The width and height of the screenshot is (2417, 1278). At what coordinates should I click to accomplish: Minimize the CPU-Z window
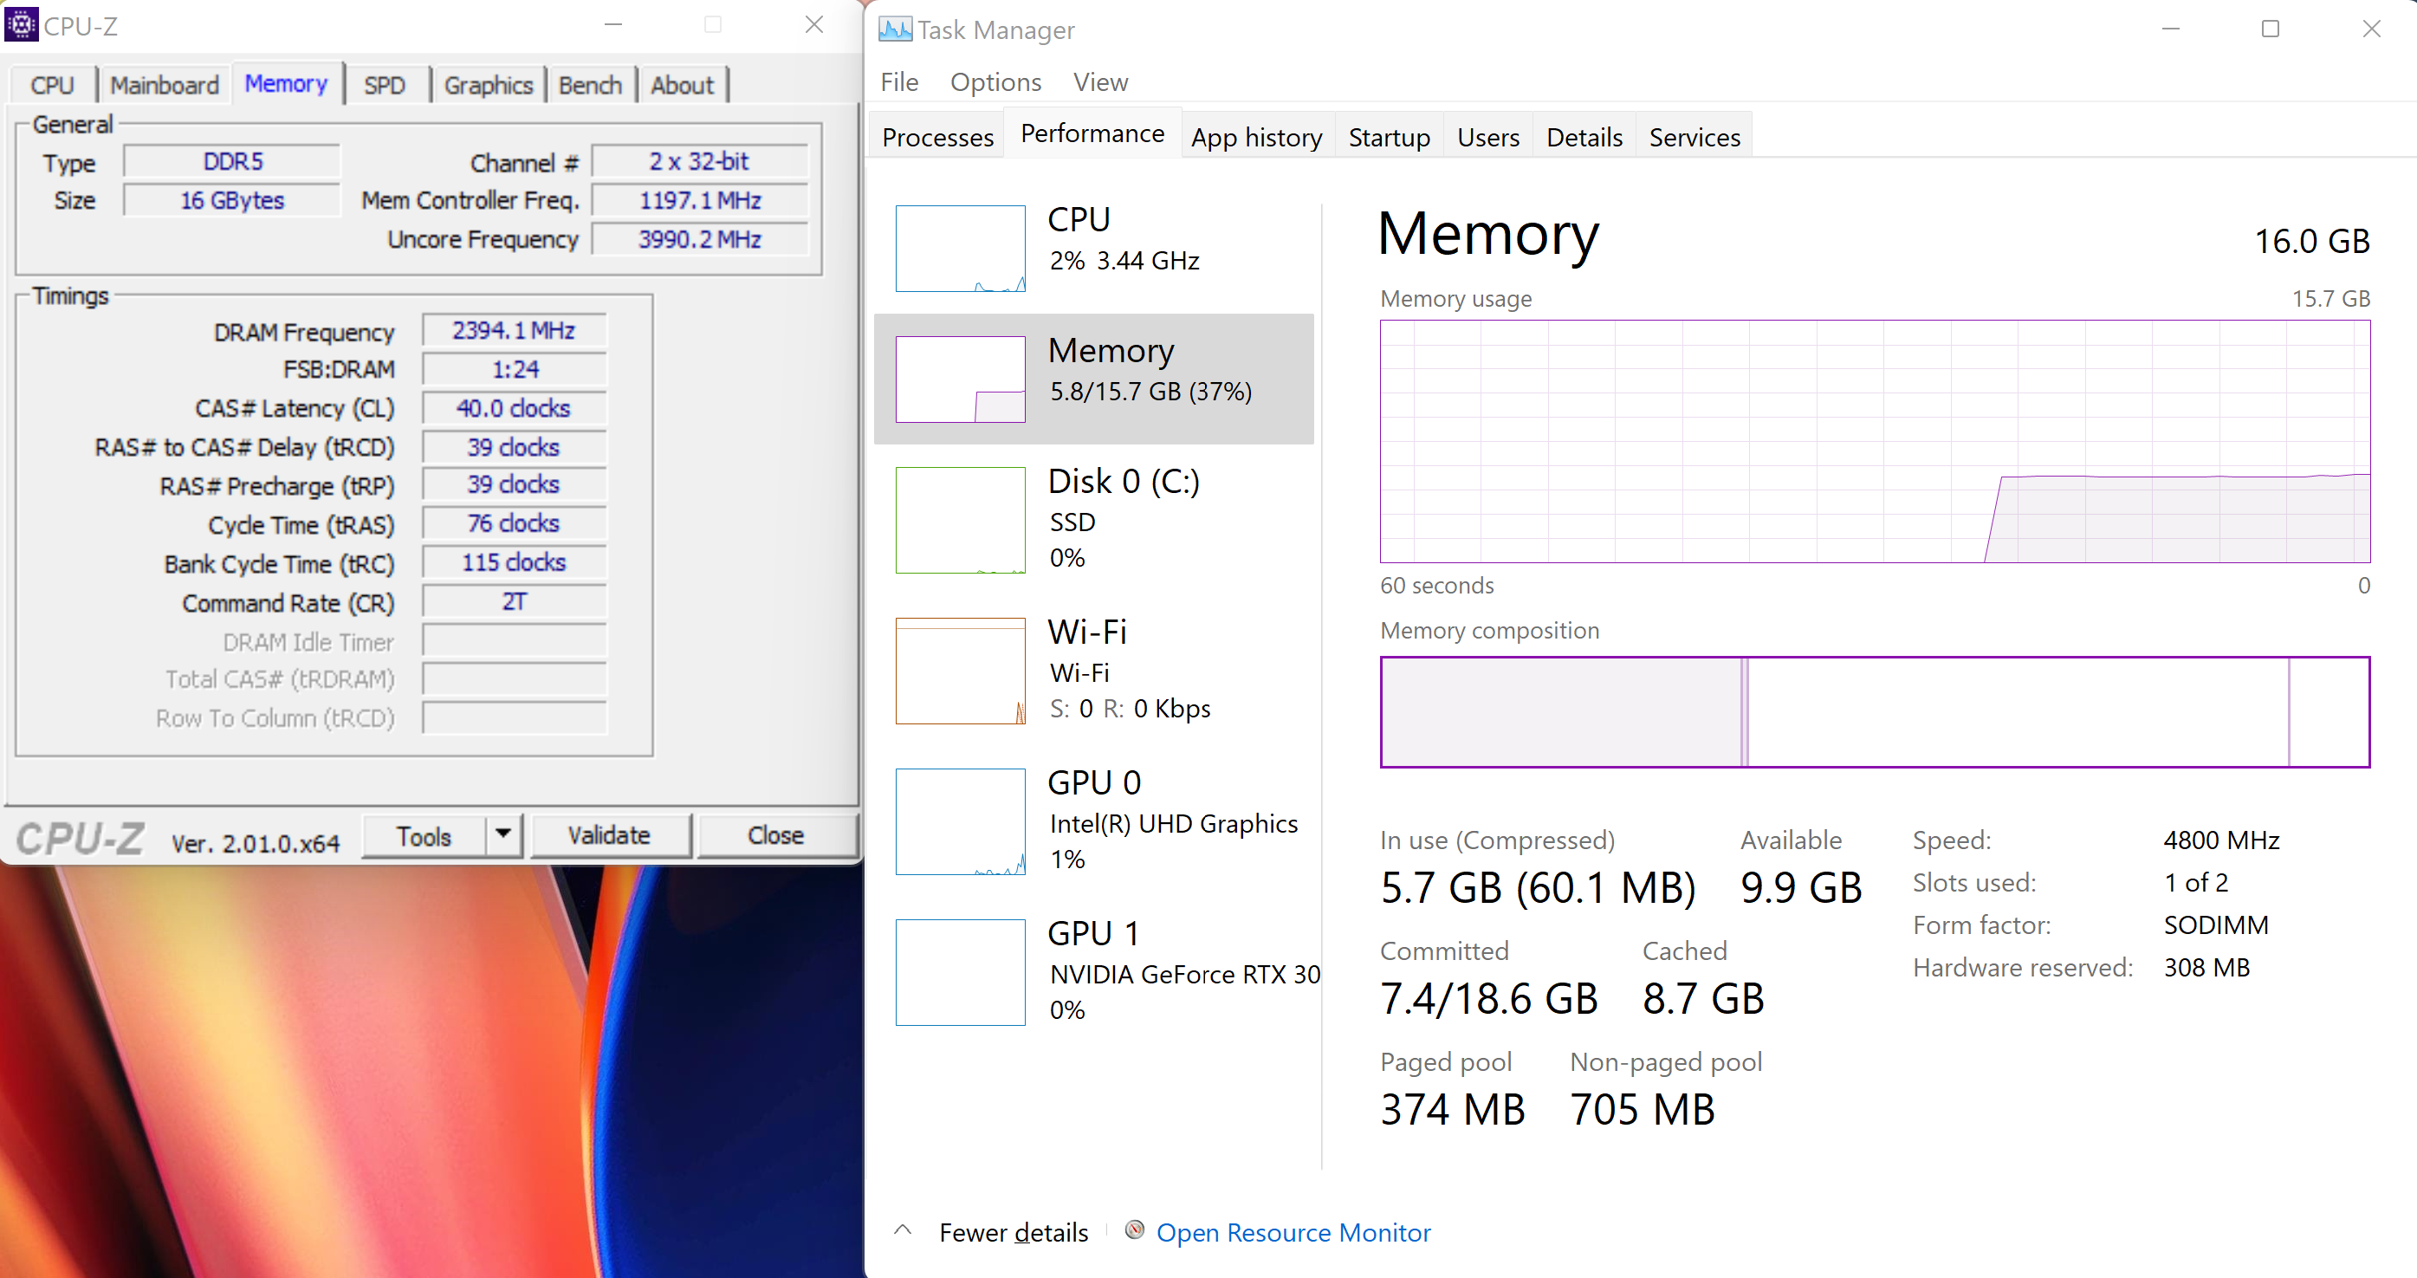612,25
